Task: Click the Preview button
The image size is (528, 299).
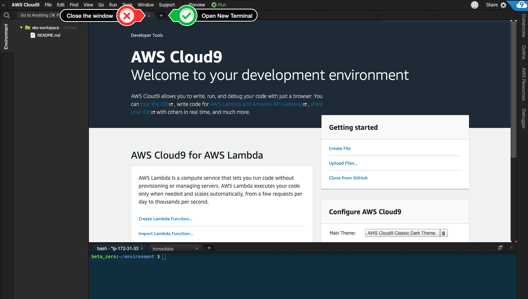Action: pyautogui.click(x=197, y=5)
